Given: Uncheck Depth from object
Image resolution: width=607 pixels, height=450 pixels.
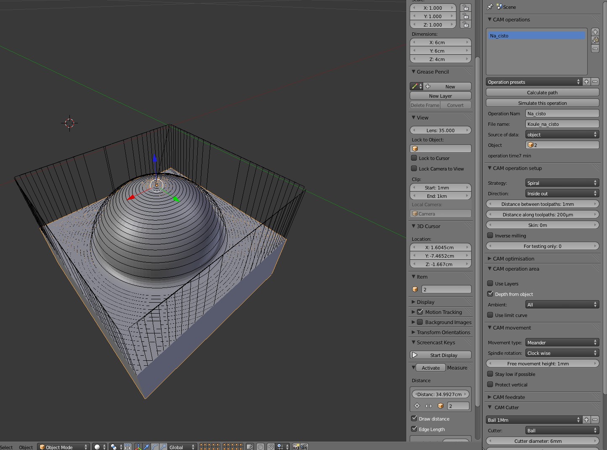Looking at the screenshot, I should click(x=490, y=294).
